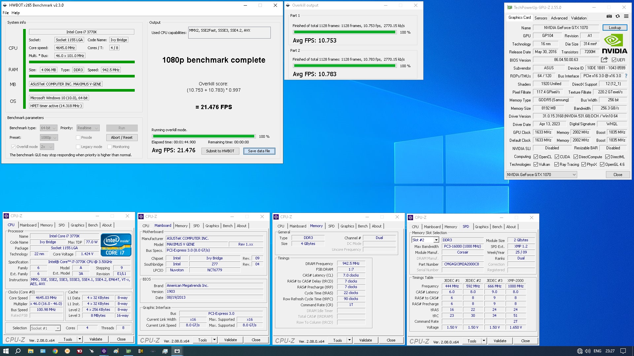Toggle the CUDA checkbox

tap(557, 157)
